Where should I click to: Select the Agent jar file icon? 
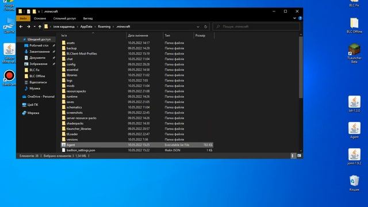(x=64, y=145)
